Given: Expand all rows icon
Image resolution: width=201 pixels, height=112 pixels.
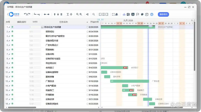Looking at the screenshot, I should pyautogui.click(x=68, y=14).
